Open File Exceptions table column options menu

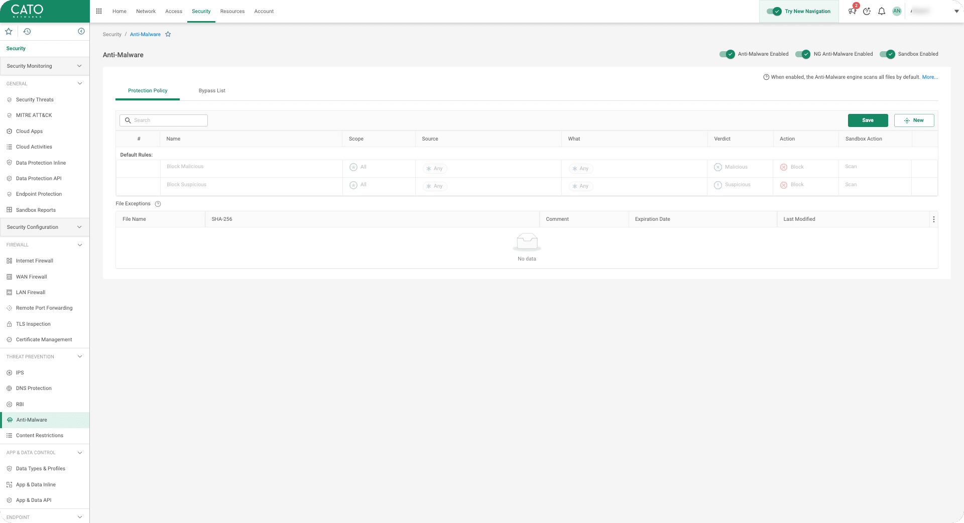(x=933, y=219)
